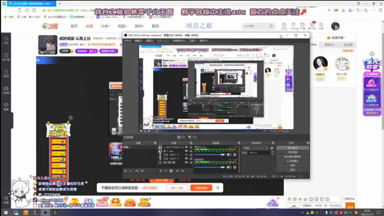Expand the Douyu category menu in the navigation
This screenshot has height=216, width=384.
pyautogui.click(x=105, y=26)
